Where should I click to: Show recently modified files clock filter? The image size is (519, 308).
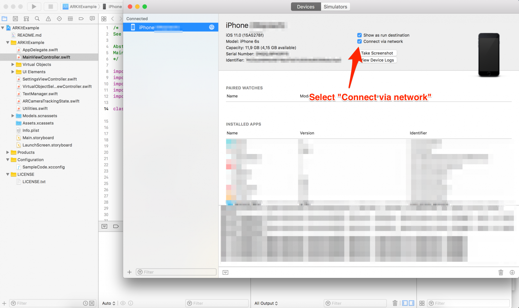pyautogui.click(x=86, y=303)
